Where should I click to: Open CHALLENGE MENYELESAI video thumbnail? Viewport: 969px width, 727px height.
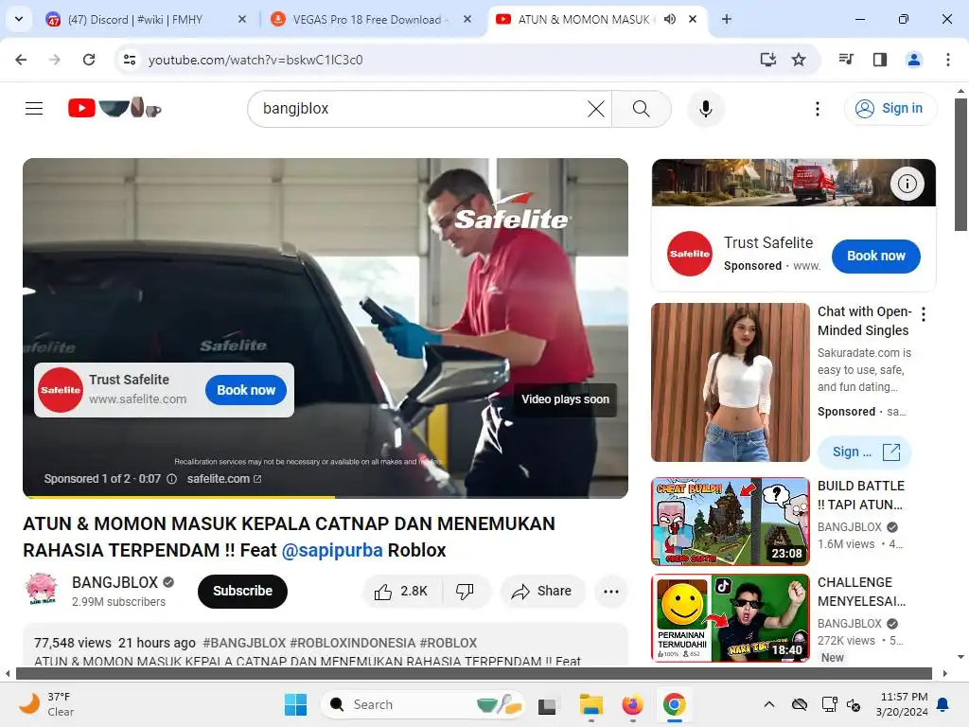[x=730, y=617]
